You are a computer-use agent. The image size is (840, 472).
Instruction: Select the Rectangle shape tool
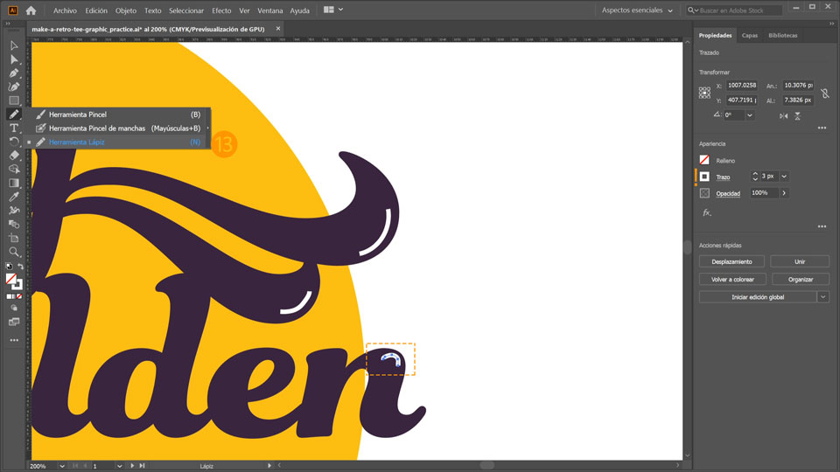pos(14,101)
